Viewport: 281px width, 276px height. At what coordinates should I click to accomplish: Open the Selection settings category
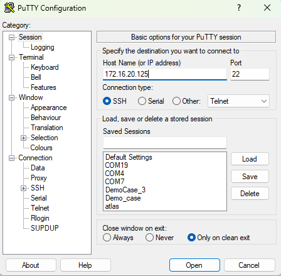(45, 138)
